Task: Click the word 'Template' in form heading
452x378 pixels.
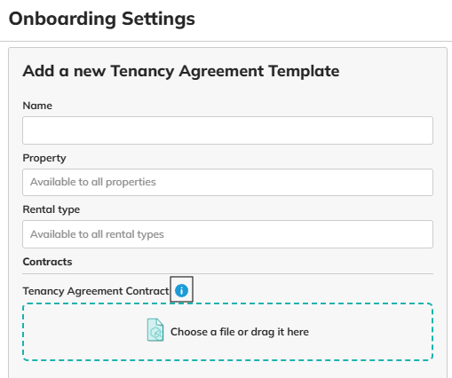Action: (304, 71)
